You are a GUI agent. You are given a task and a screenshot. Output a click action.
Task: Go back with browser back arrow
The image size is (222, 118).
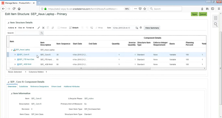[3, 9]
